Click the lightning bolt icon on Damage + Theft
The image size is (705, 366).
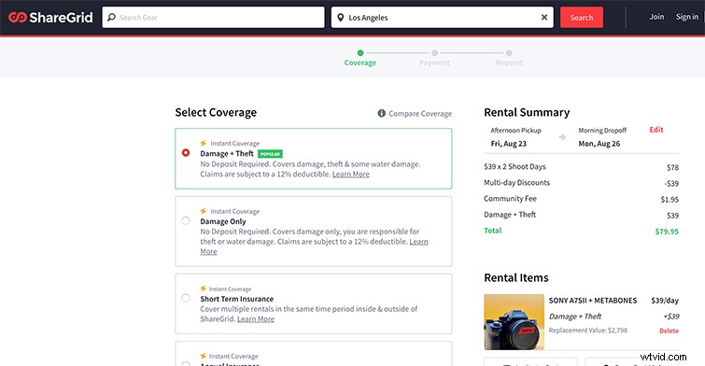click(x=204, y=143)
